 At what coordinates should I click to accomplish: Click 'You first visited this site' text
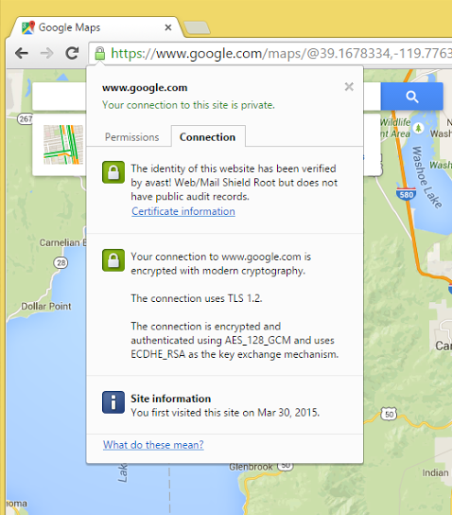(225, 413)
